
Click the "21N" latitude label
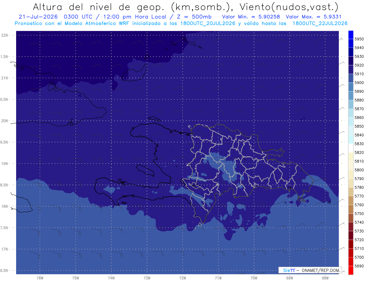(x=5, y=78)
